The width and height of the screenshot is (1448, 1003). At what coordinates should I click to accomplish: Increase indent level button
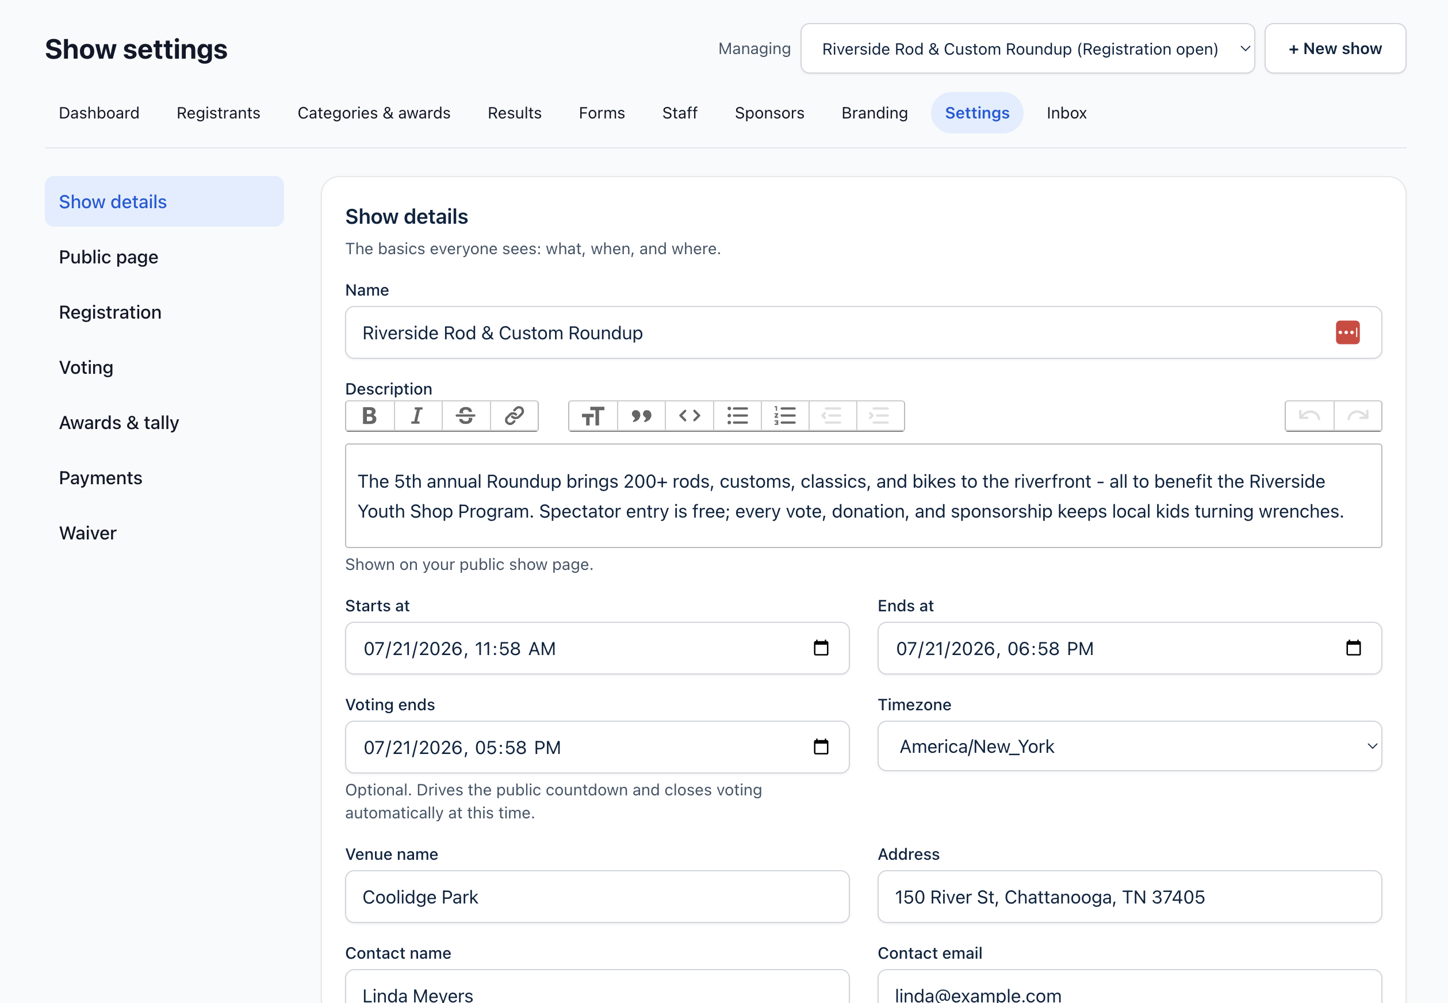point(881,416)
